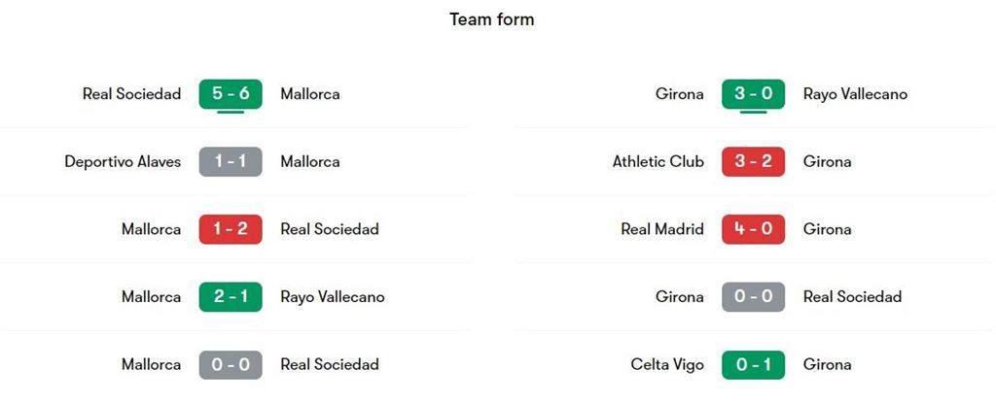
Task: Open the Team form heading
Action: (491, 19)
